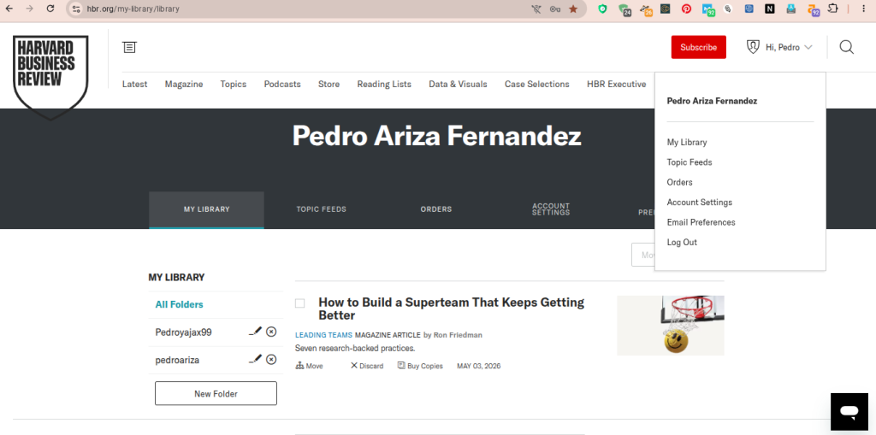Open the Store nav link
This screenshot has width=876, height=435.
[x=329, y=85]
